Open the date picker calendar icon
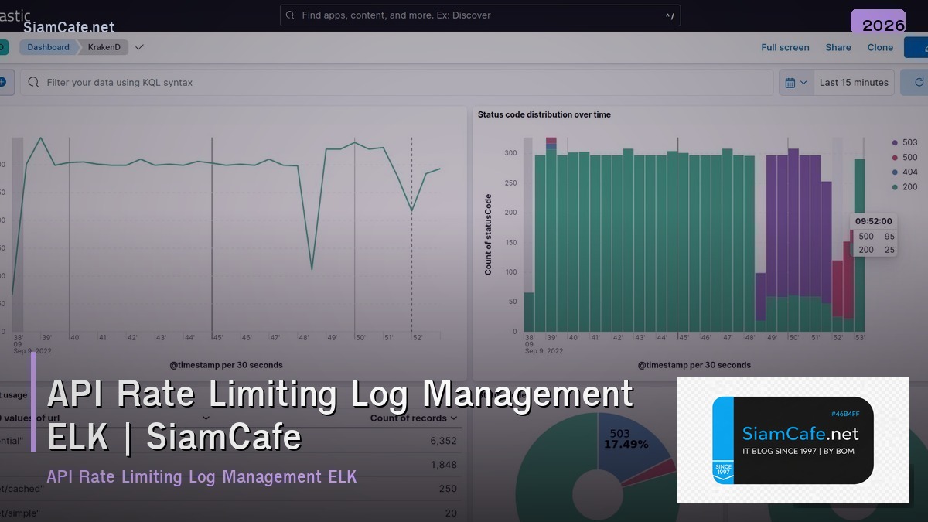 pos(791,82)
